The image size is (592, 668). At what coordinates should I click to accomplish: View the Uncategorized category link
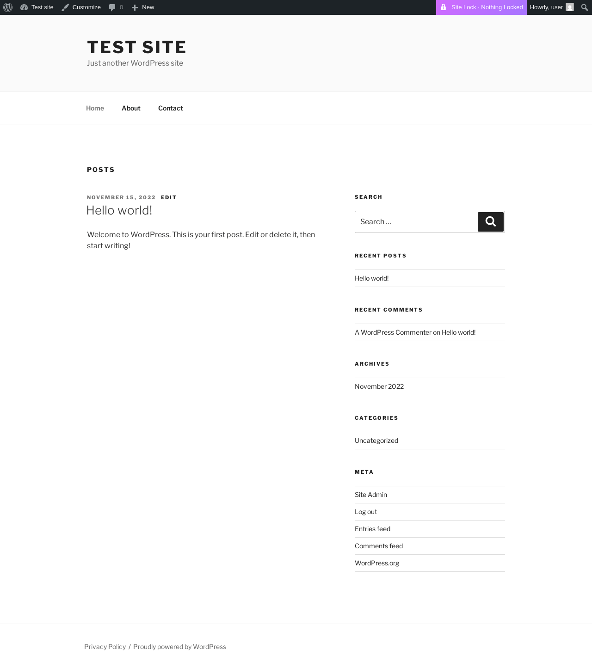[376, 441]
